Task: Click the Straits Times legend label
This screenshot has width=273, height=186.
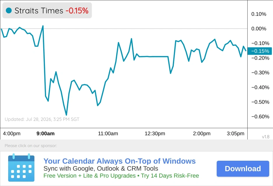Action: pyautogui.click(x=39, y=10)
